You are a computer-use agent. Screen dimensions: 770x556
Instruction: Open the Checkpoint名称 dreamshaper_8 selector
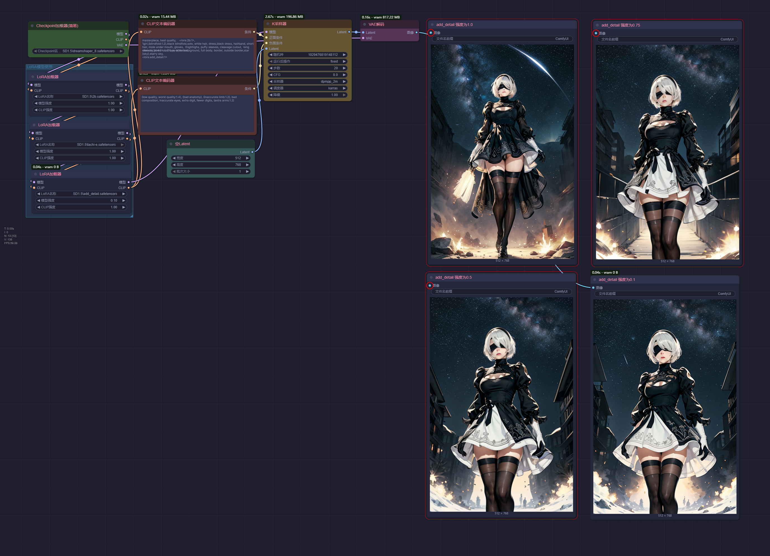click(x=78, y=51)
